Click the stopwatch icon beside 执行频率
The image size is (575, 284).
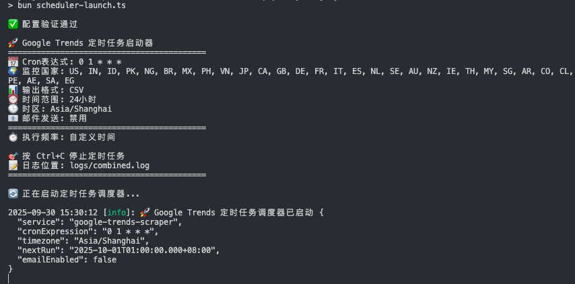13,137
